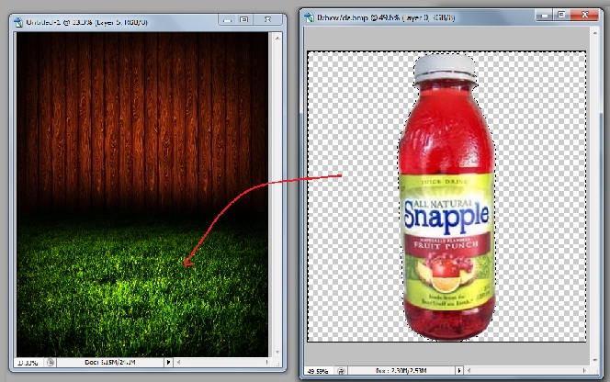Viewport: 610px width, 382px height.
Task: Click the horizontal scroll right arrow in the dz.bmp window
Action: (x=584, y=371)
